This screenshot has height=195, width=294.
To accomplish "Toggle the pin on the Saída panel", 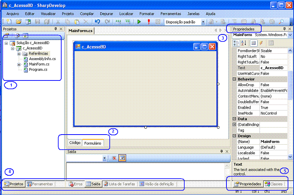I will point(222,151).
